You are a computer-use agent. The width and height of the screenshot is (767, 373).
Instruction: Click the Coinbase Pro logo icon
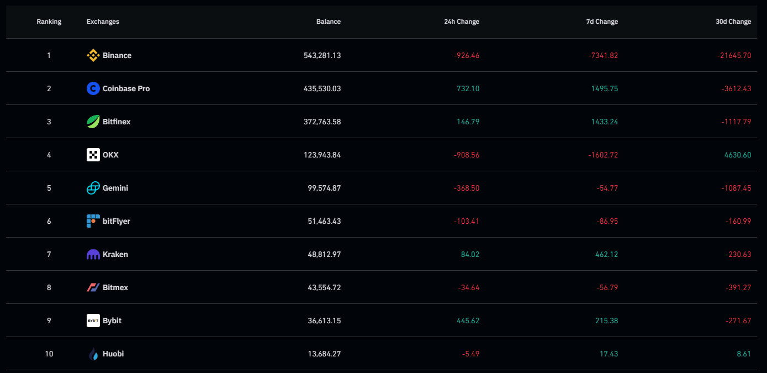pos(93,88)
